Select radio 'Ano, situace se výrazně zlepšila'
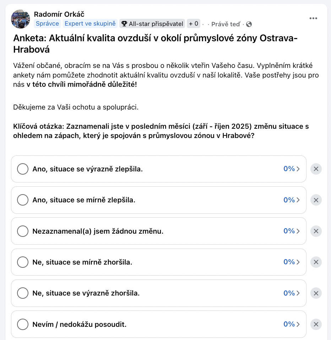This screenshot has height=340, width=331. (x=23, y=169)
